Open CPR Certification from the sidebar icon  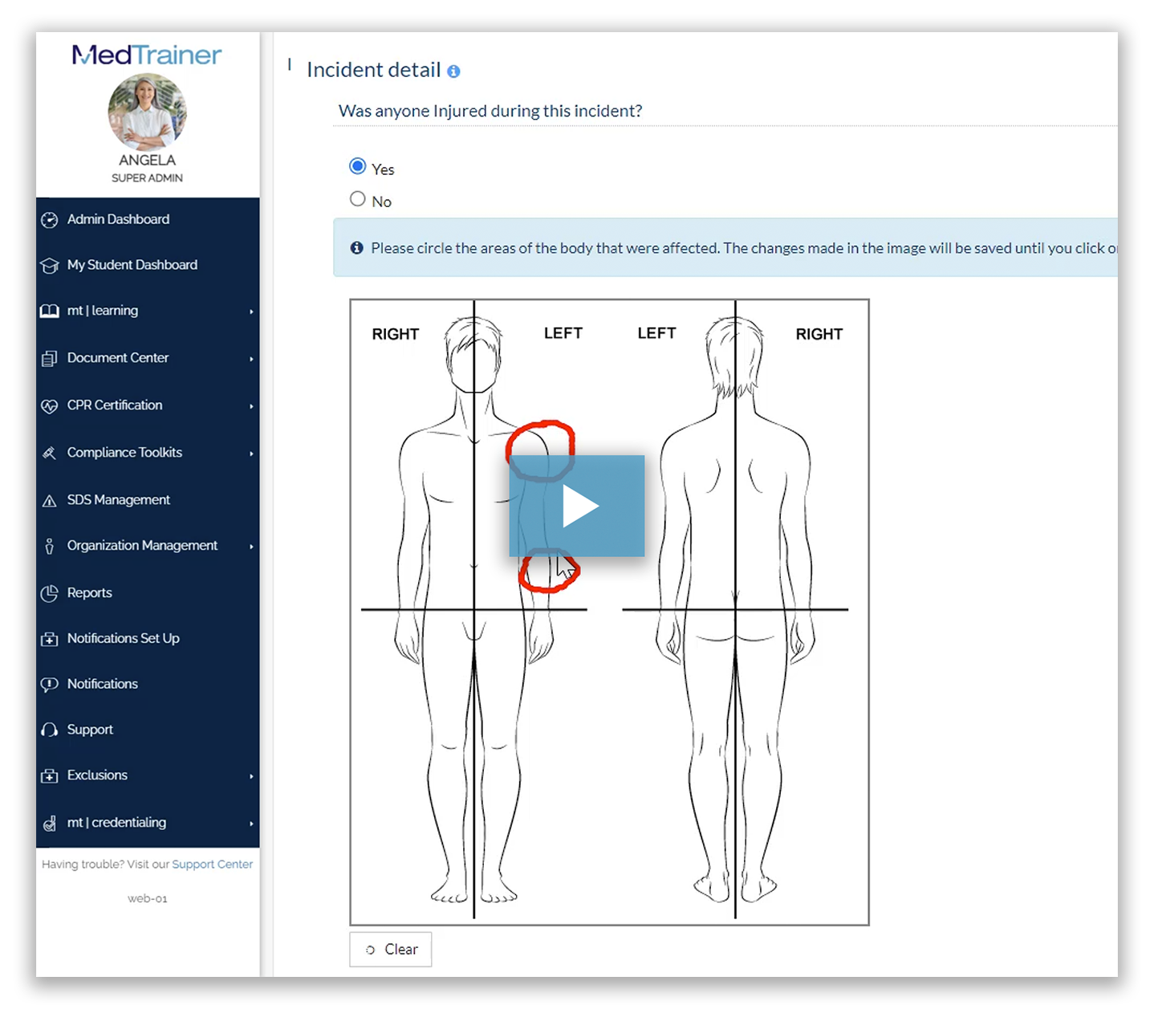click(x=50, y=405)
